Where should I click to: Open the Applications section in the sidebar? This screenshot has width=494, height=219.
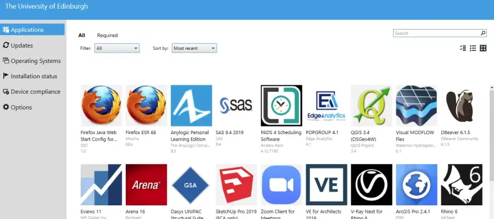point(32,30)
